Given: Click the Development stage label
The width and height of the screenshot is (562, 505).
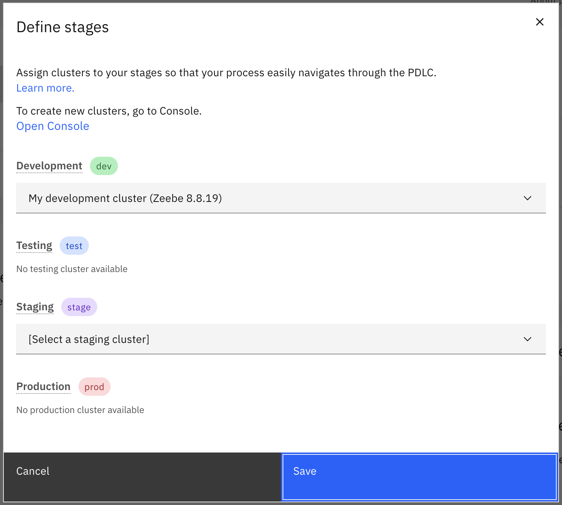Looking at the screenshot, I should coord(49,166).
